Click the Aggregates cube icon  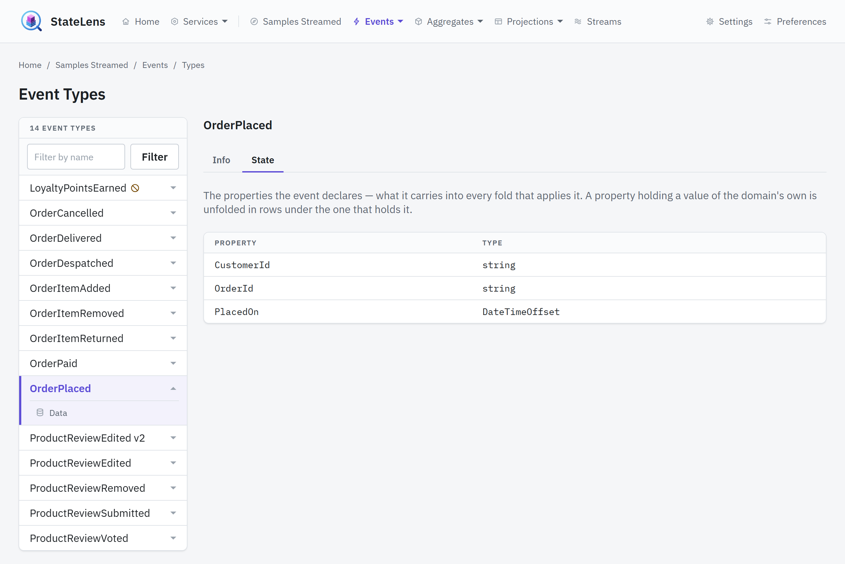click(x=418, y=21)
